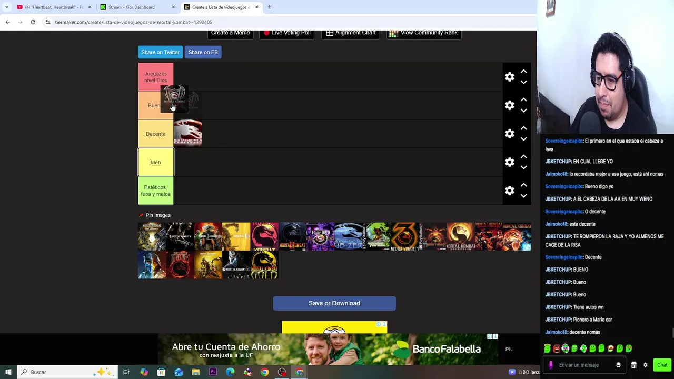
Task: Select Mortal Kombat II cover thumbnail
Action: point(292,236)
